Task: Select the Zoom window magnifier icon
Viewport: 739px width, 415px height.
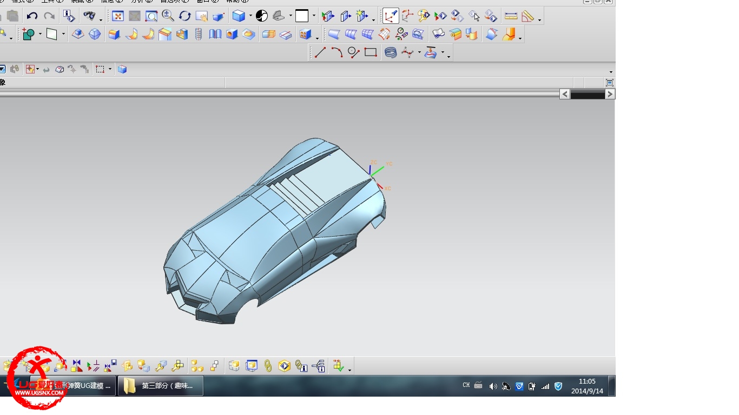Action: 151,16
